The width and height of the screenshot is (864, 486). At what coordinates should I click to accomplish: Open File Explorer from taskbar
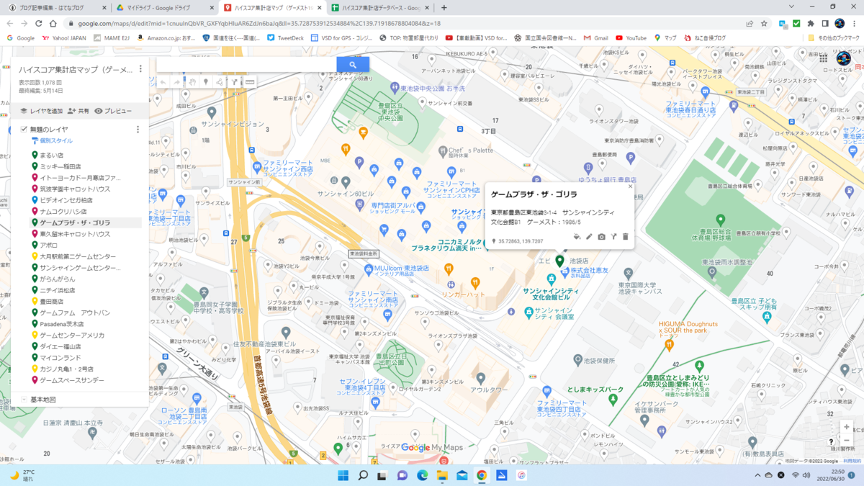click(442, 475)
